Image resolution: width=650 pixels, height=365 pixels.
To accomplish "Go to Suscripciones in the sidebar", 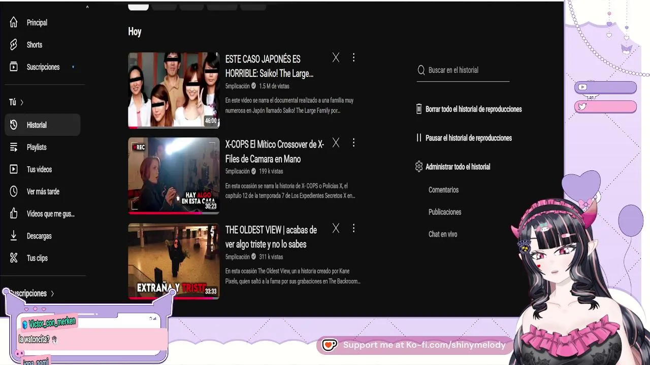I will click(43, 67).
